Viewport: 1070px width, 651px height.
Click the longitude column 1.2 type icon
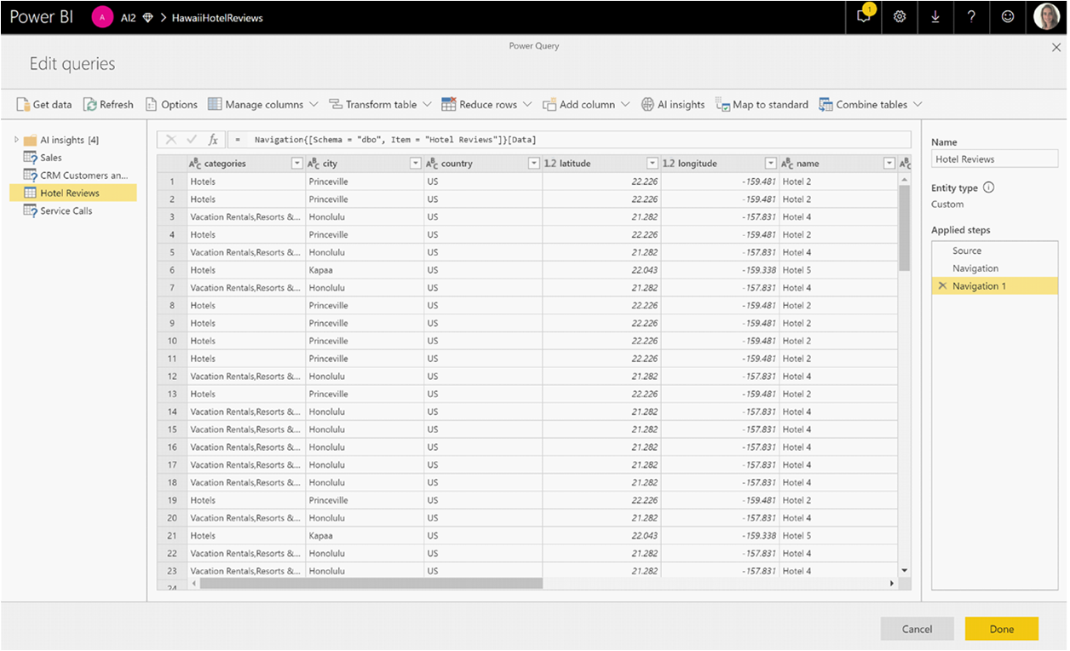point(669,164)
